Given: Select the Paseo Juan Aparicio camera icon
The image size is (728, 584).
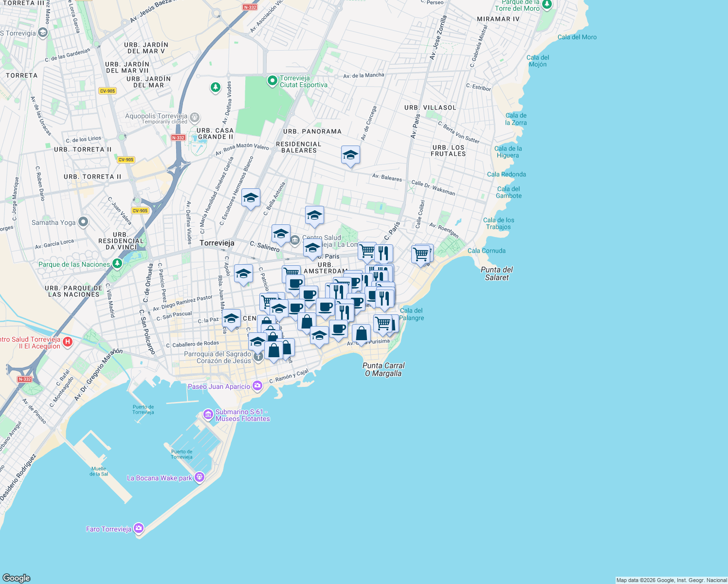Looking at the screenshot, I should [x=257, y=386].
